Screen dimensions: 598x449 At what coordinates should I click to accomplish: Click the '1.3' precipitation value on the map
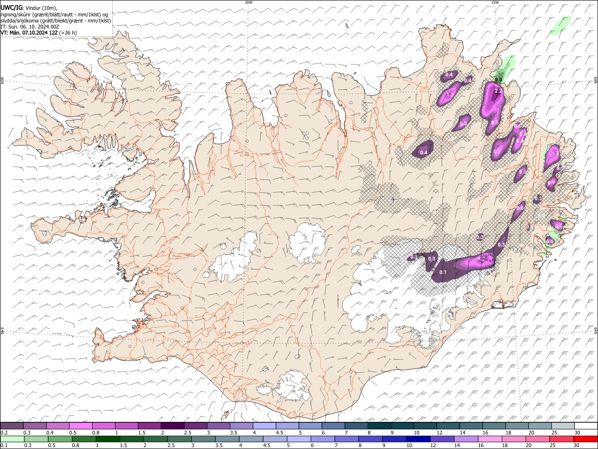point(450,94)
